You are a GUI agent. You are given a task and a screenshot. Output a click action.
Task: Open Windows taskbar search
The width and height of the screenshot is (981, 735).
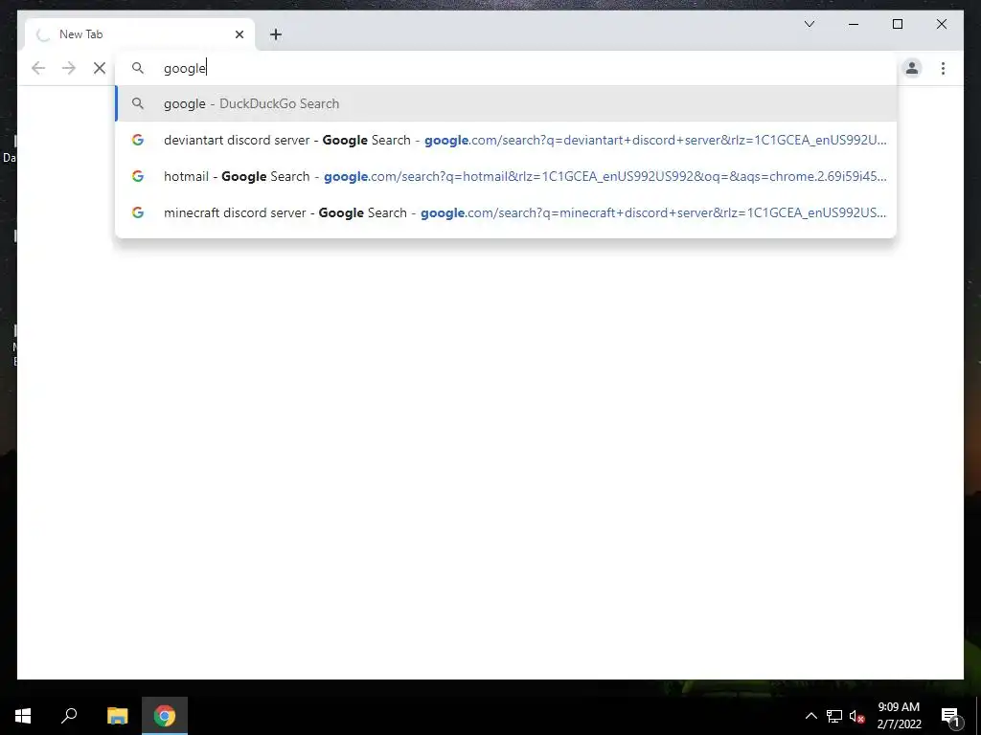69,716
